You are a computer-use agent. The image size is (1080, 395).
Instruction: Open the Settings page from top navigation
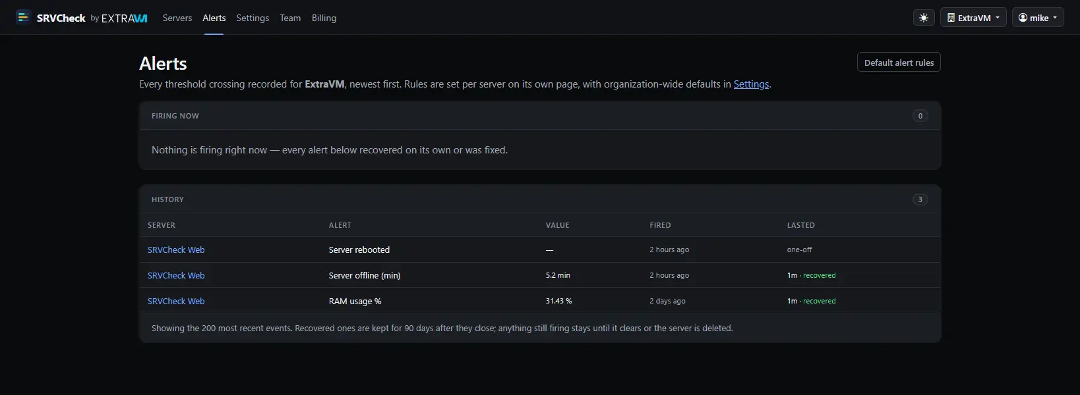coord(253,18)
